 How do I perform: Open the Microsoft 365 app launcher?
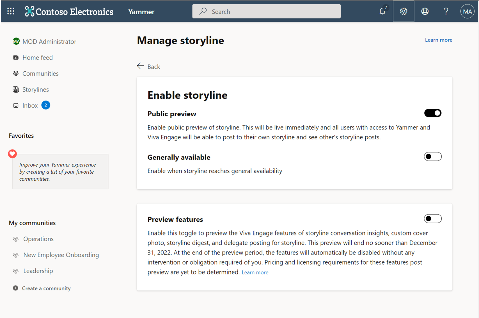11,11
